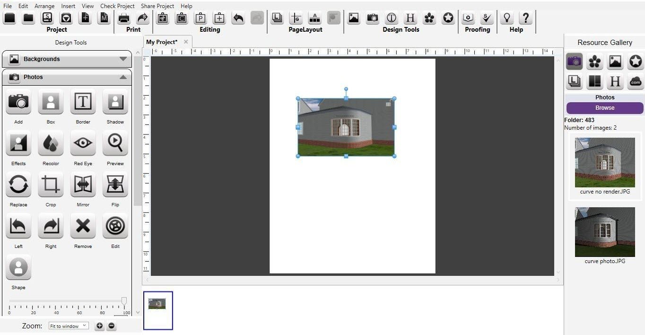Click the Preview icon in Proofing group
This screenshot has width=645, height=335.
pos(468,18)
